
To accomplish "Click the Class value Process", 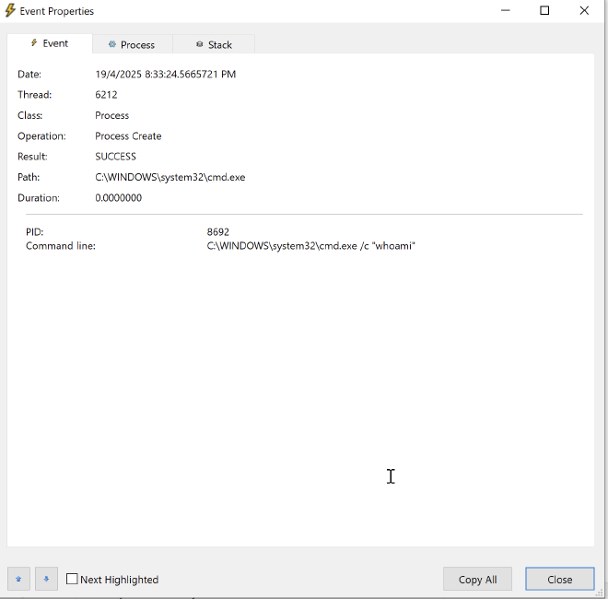I will pyautogui.click(x=112, y=115).
